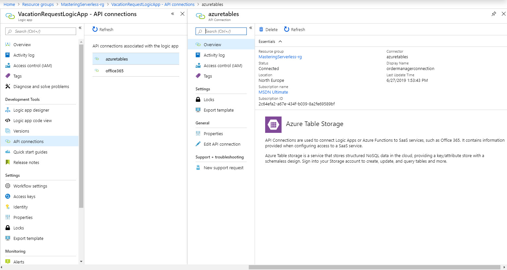Image resolution: width=507 pixels, height=270 pixels.
Task: Click the Diagnose and solve problems wrench icon
Action: (8, 86)
